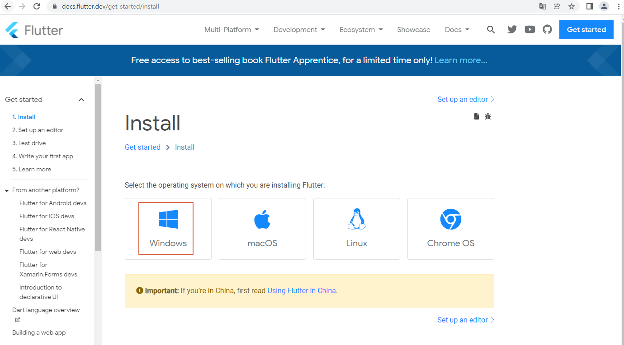Click the view page source document icon
This screenshot has height=345, width=624.
476,116
